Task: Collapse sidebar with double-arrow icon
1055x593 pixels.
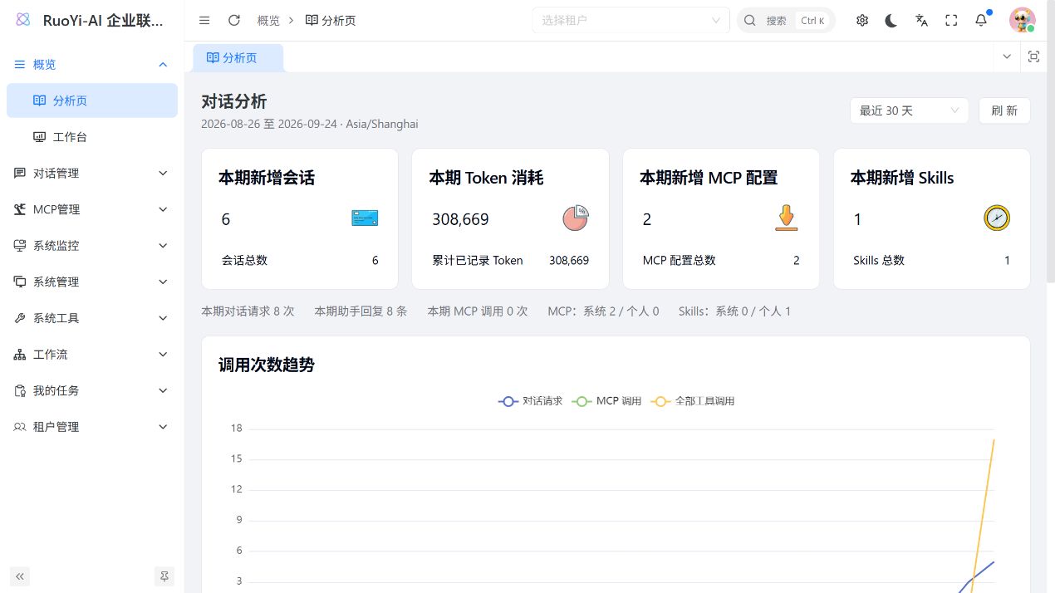Action: [20, 576]
